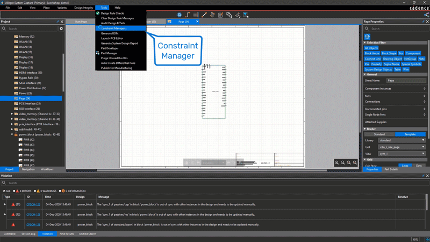Click the overlapping shapes toolbar icon
The width and height of the screenshot is (430, 242).
[x=229, y=15]
